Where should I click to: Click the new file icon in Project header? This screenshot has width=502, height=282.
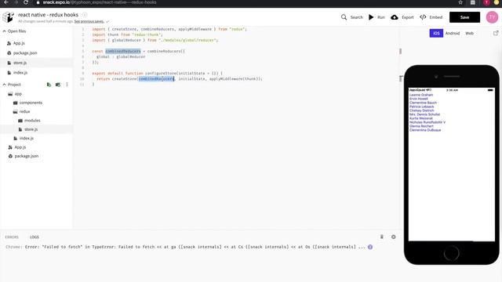[49, 85]
